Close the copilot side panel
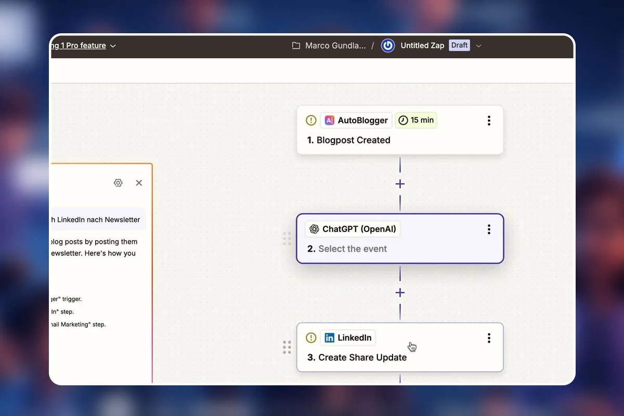The height and width of the screenshot is (416, 624). (139, 183)
